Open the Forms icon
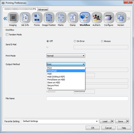Image resolution: width=134 pixels, height=133 pixels. (x=37, y=18)
